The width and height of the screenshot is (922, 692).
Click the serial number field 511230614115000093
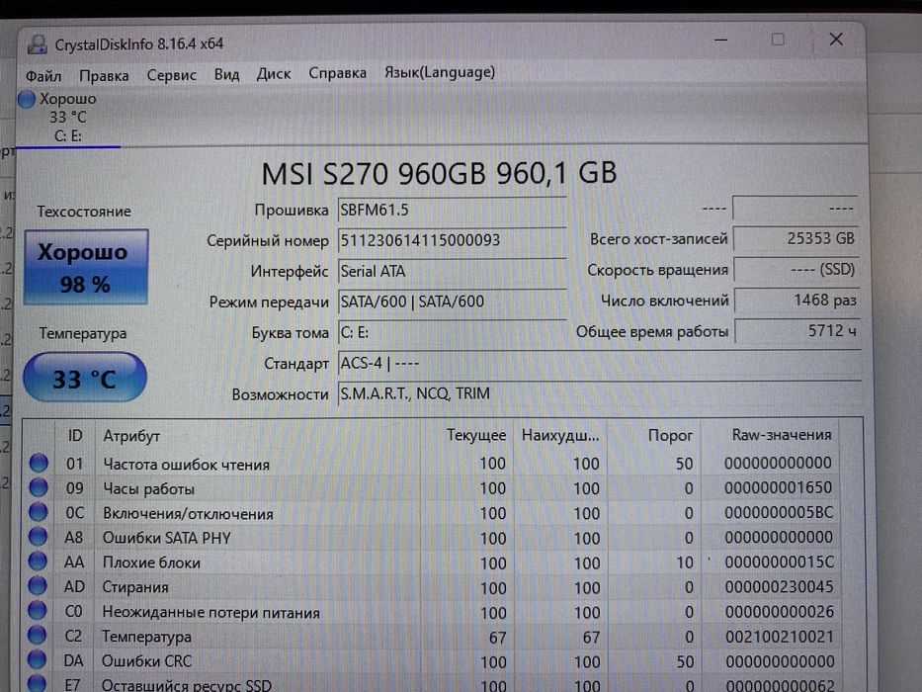452,240
